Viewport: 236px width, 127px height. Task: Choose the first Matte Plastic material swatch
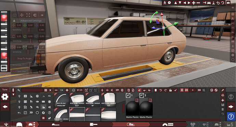[x=132, y=108]
